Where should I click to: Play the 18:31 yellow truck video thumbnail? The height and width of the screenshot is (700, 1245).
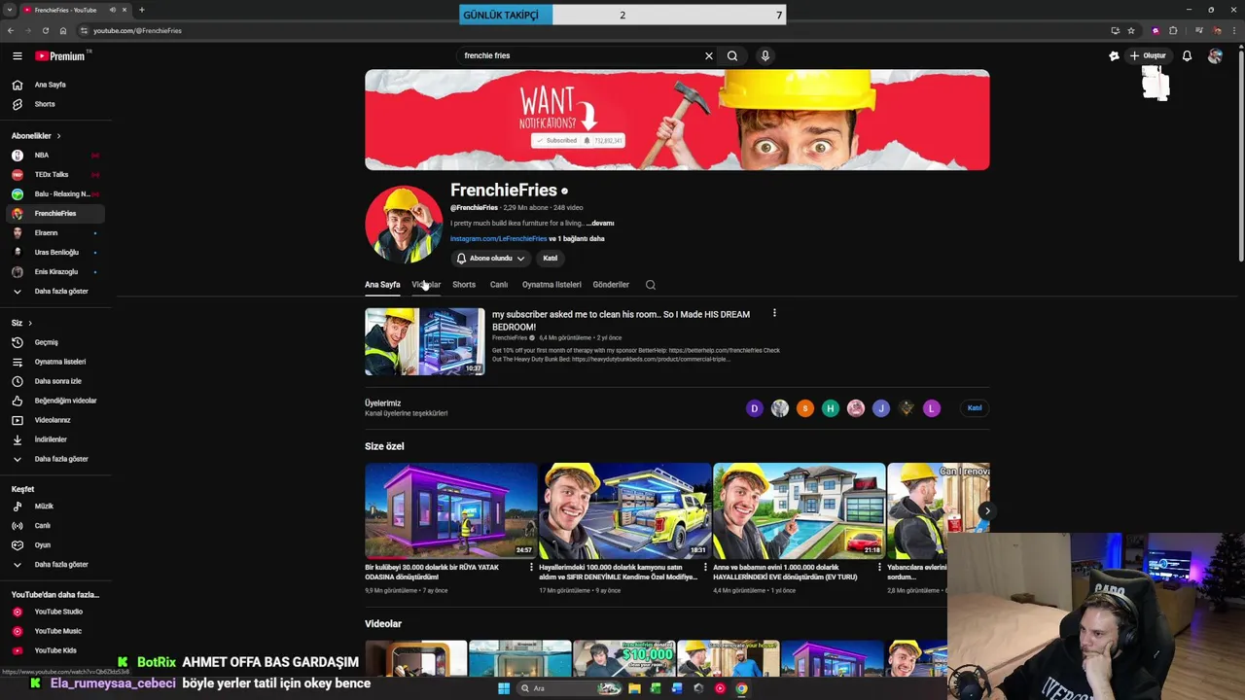(x=624, y=510)
